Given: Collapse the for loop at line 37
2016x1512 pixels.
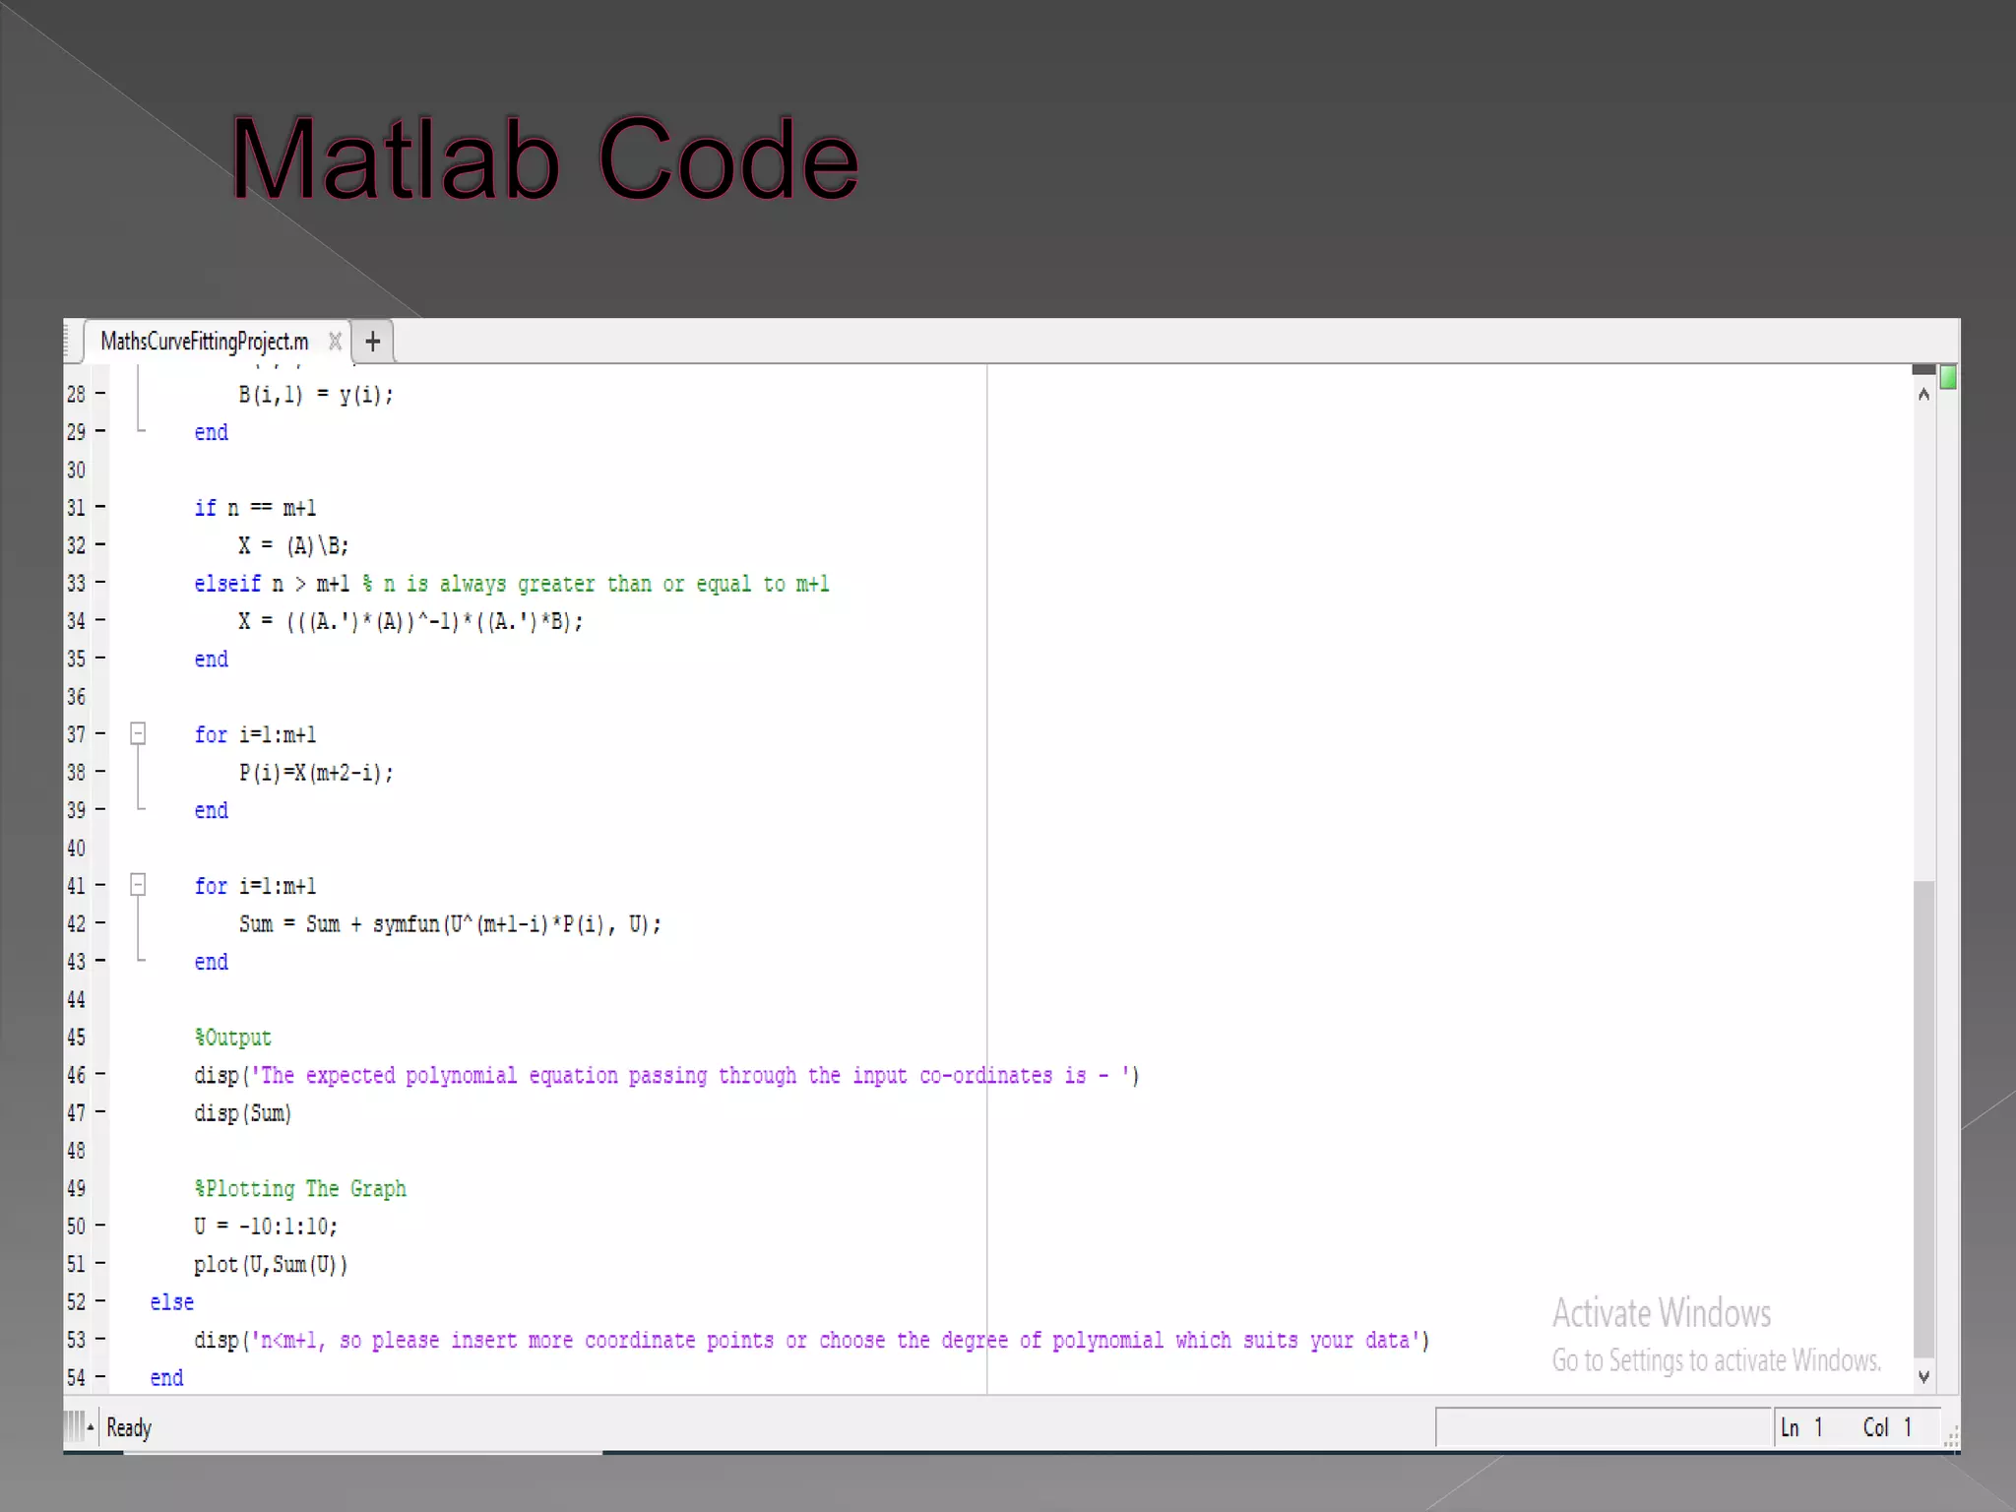Looking at the screenshot, I should coord(138,733).
